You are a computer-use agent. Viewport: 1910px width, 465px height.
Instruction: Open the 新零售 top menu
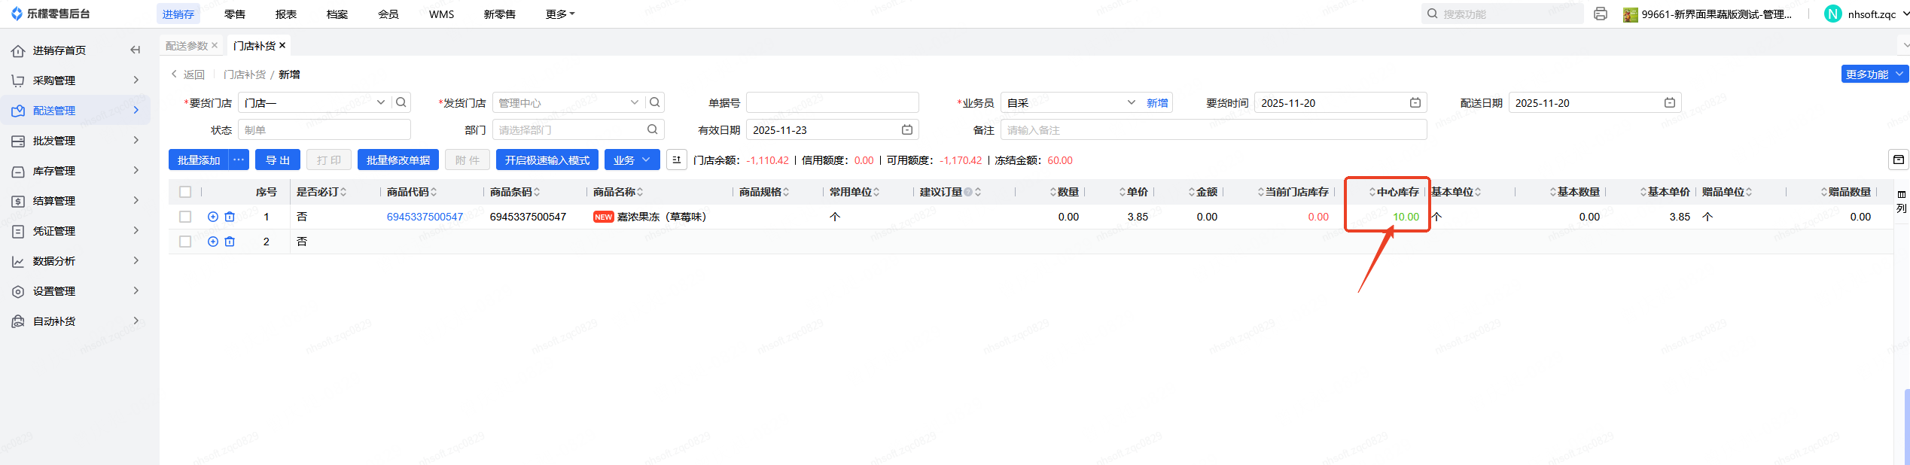(x=499, y=14)
